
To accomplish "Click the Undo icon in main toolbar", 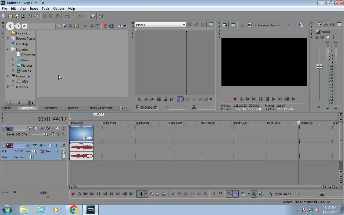I will pos(67,16).
